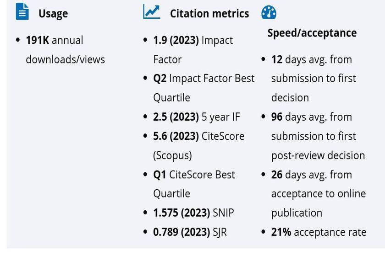Viewport: 385px width, 256px height.
Task: Click the Usage heading
Action: pos(53,14)
